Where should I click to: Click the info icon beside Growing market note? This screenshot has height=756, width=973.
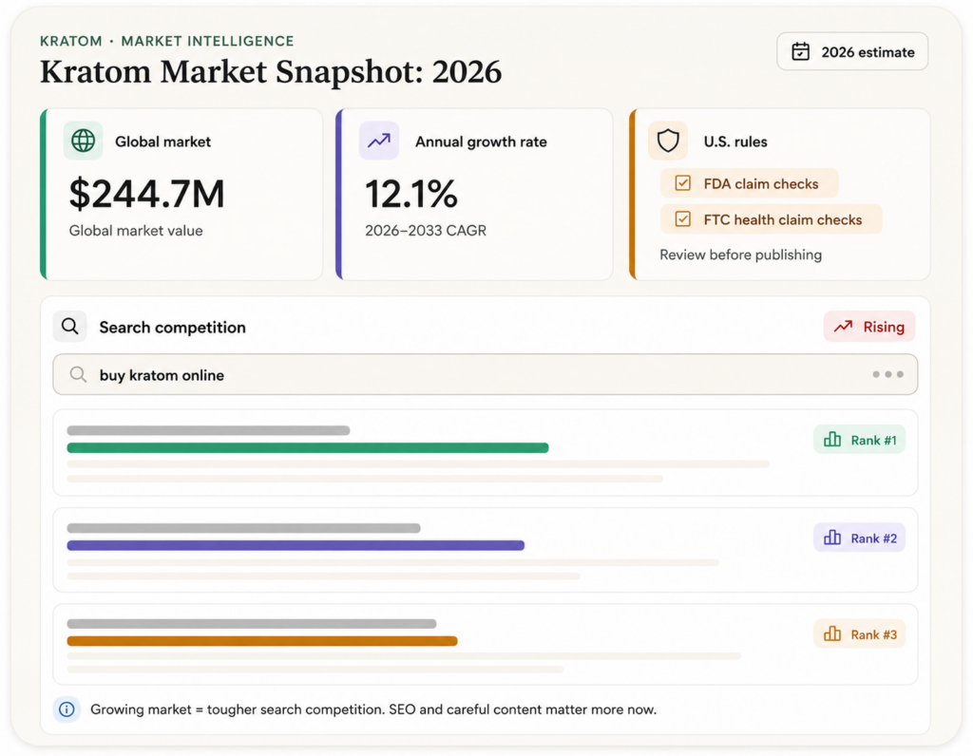(x=67, y=709)
